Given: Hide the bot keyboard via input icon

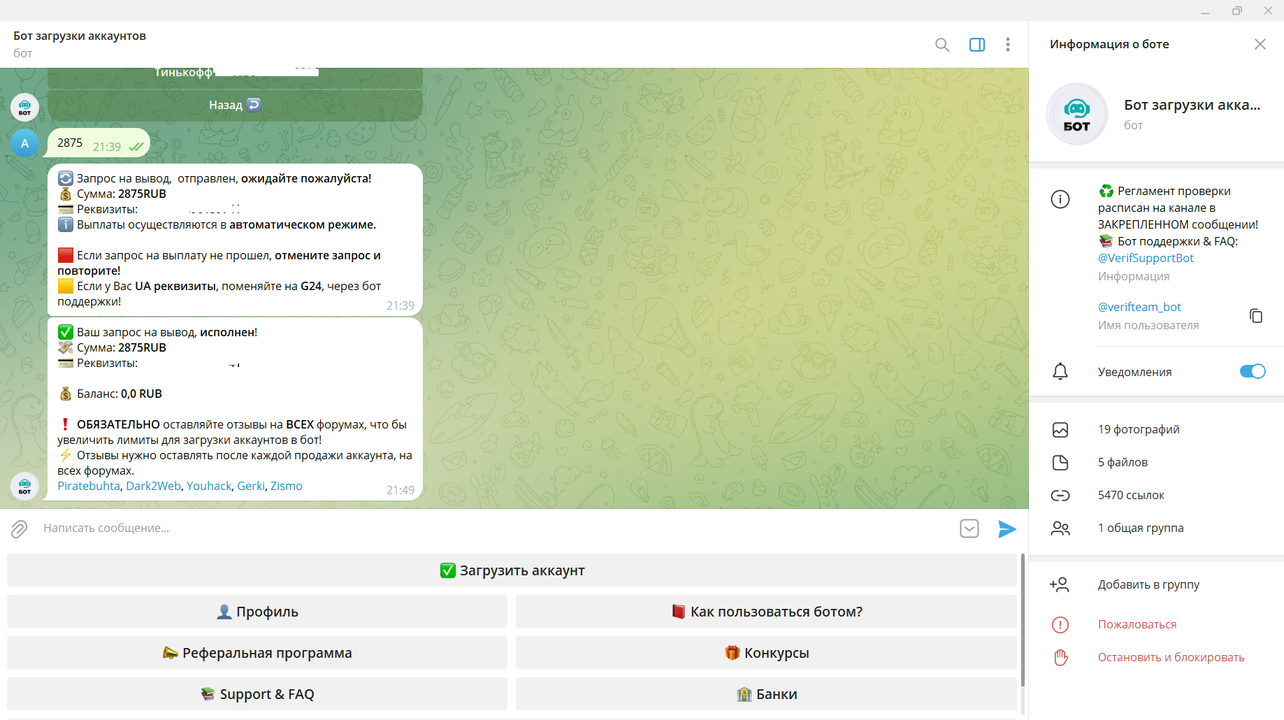Looking at the screenshot, I should pos(969,528).
